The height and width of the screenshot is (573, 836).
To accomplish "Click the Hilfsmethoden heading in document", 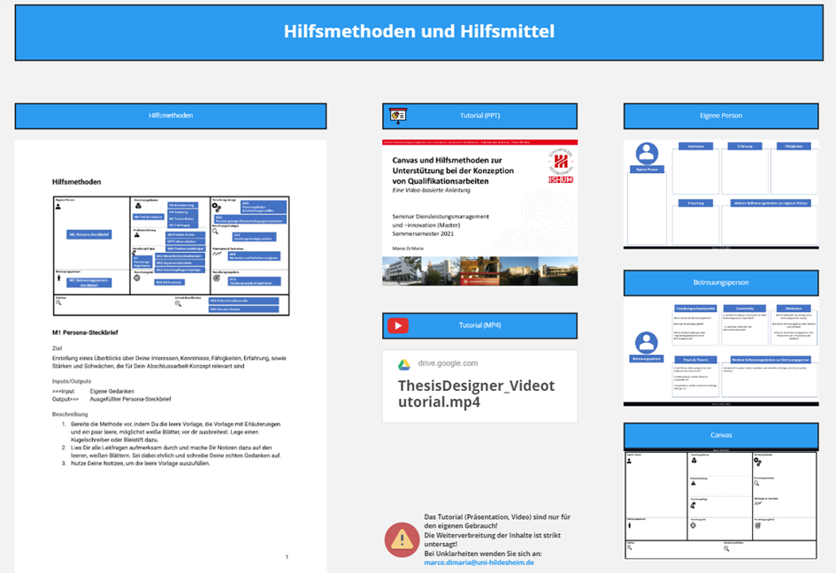I will pyautogui.click(x=76, y=182).
